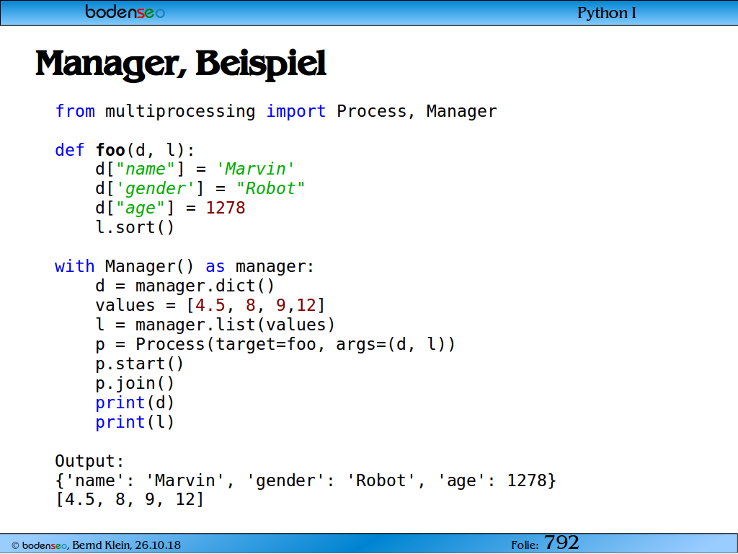Click the 'from multiprocessing import Process, Manager' line
This screenshot has width=738, height=554.
(x=276, y=112)
